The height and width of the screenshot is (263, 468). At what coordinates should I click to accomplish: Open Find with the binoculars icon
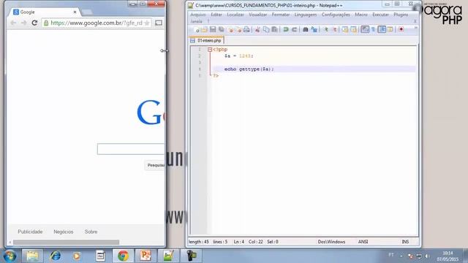[x=306, y=29]
